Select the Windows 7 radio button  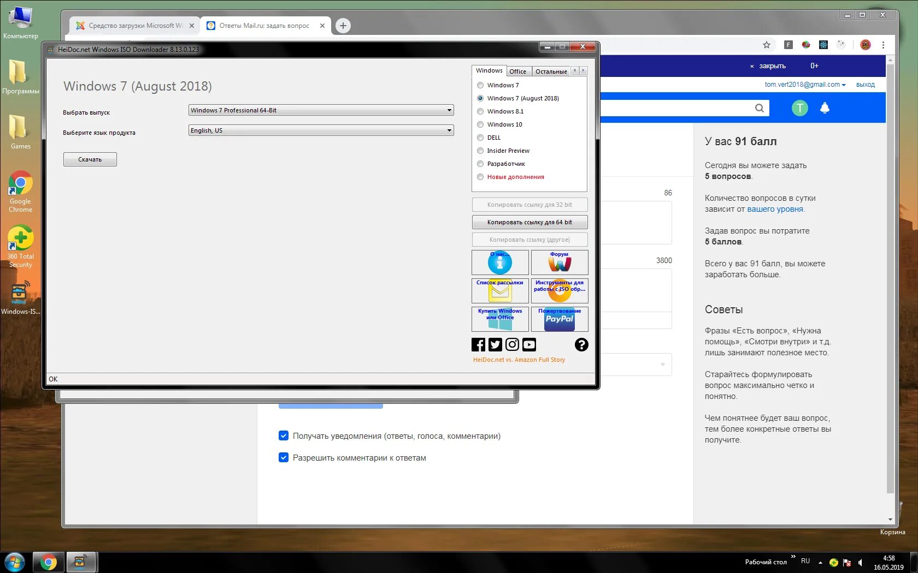pyautogui.click(x=480, y=85)
